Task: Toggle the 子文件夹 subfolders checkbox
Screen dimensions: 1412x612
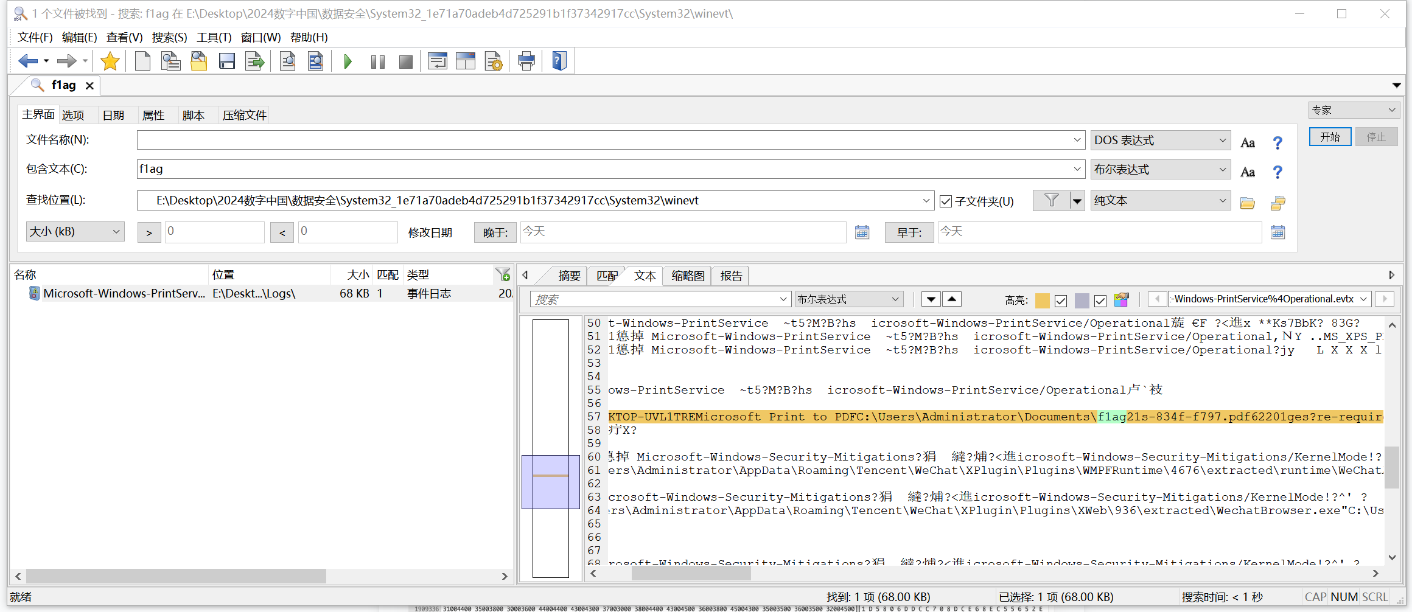Action: 946,201
